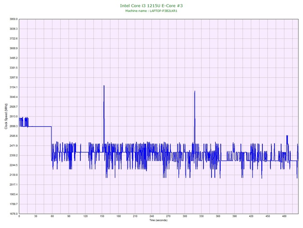
Task: Click the 90 tick on time axis
Action: point(69,216)
